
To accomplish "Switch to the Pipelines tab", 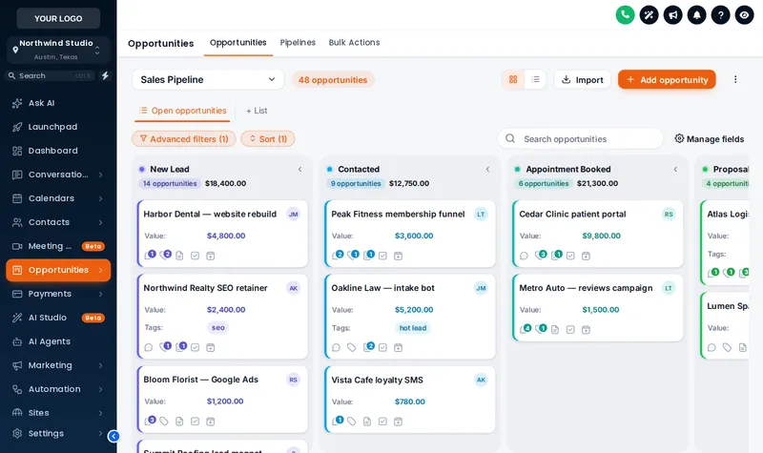I will 298,43.
